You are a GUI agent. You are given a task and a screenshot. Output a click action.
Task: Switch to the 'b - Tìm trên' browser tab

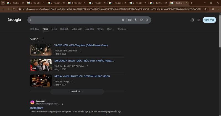35,3
